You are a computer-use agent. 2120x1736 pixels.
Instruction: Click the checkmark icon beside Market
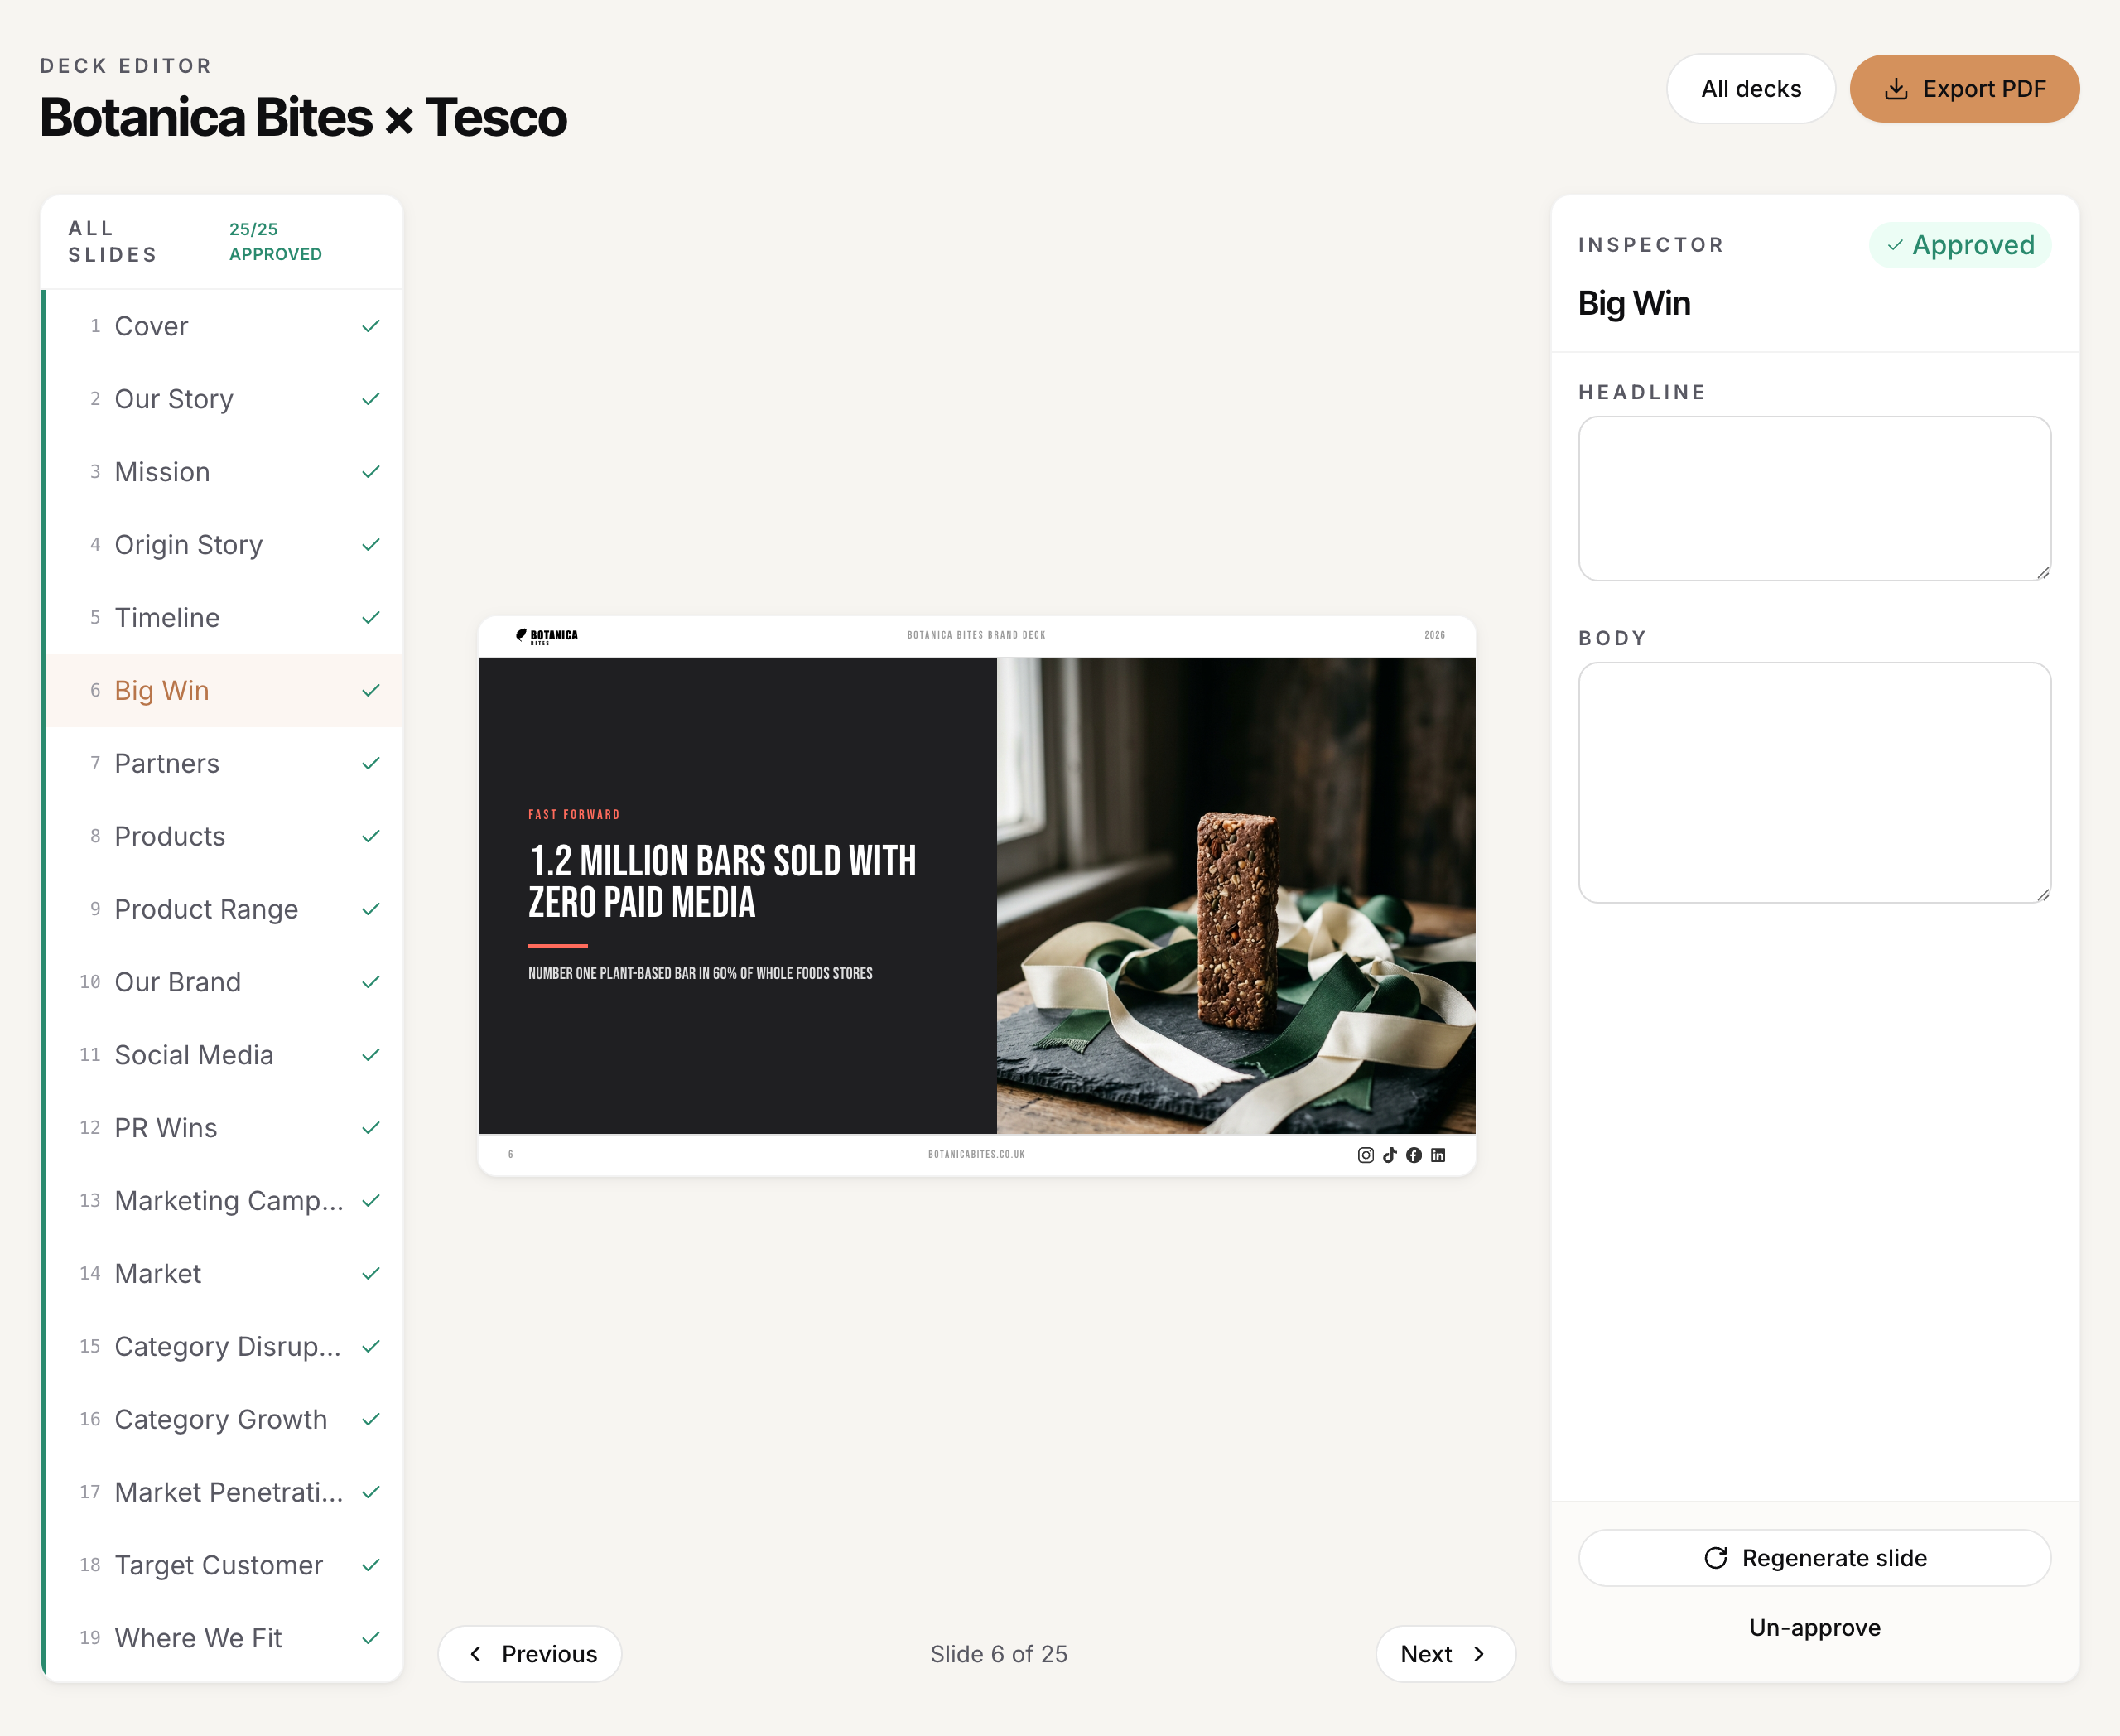[x=371, y=1274]
